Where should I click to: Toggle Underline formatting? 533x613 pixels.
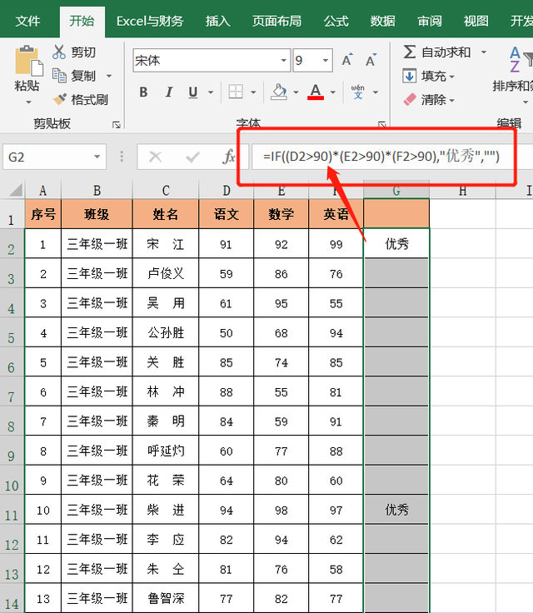pos(193,92)
